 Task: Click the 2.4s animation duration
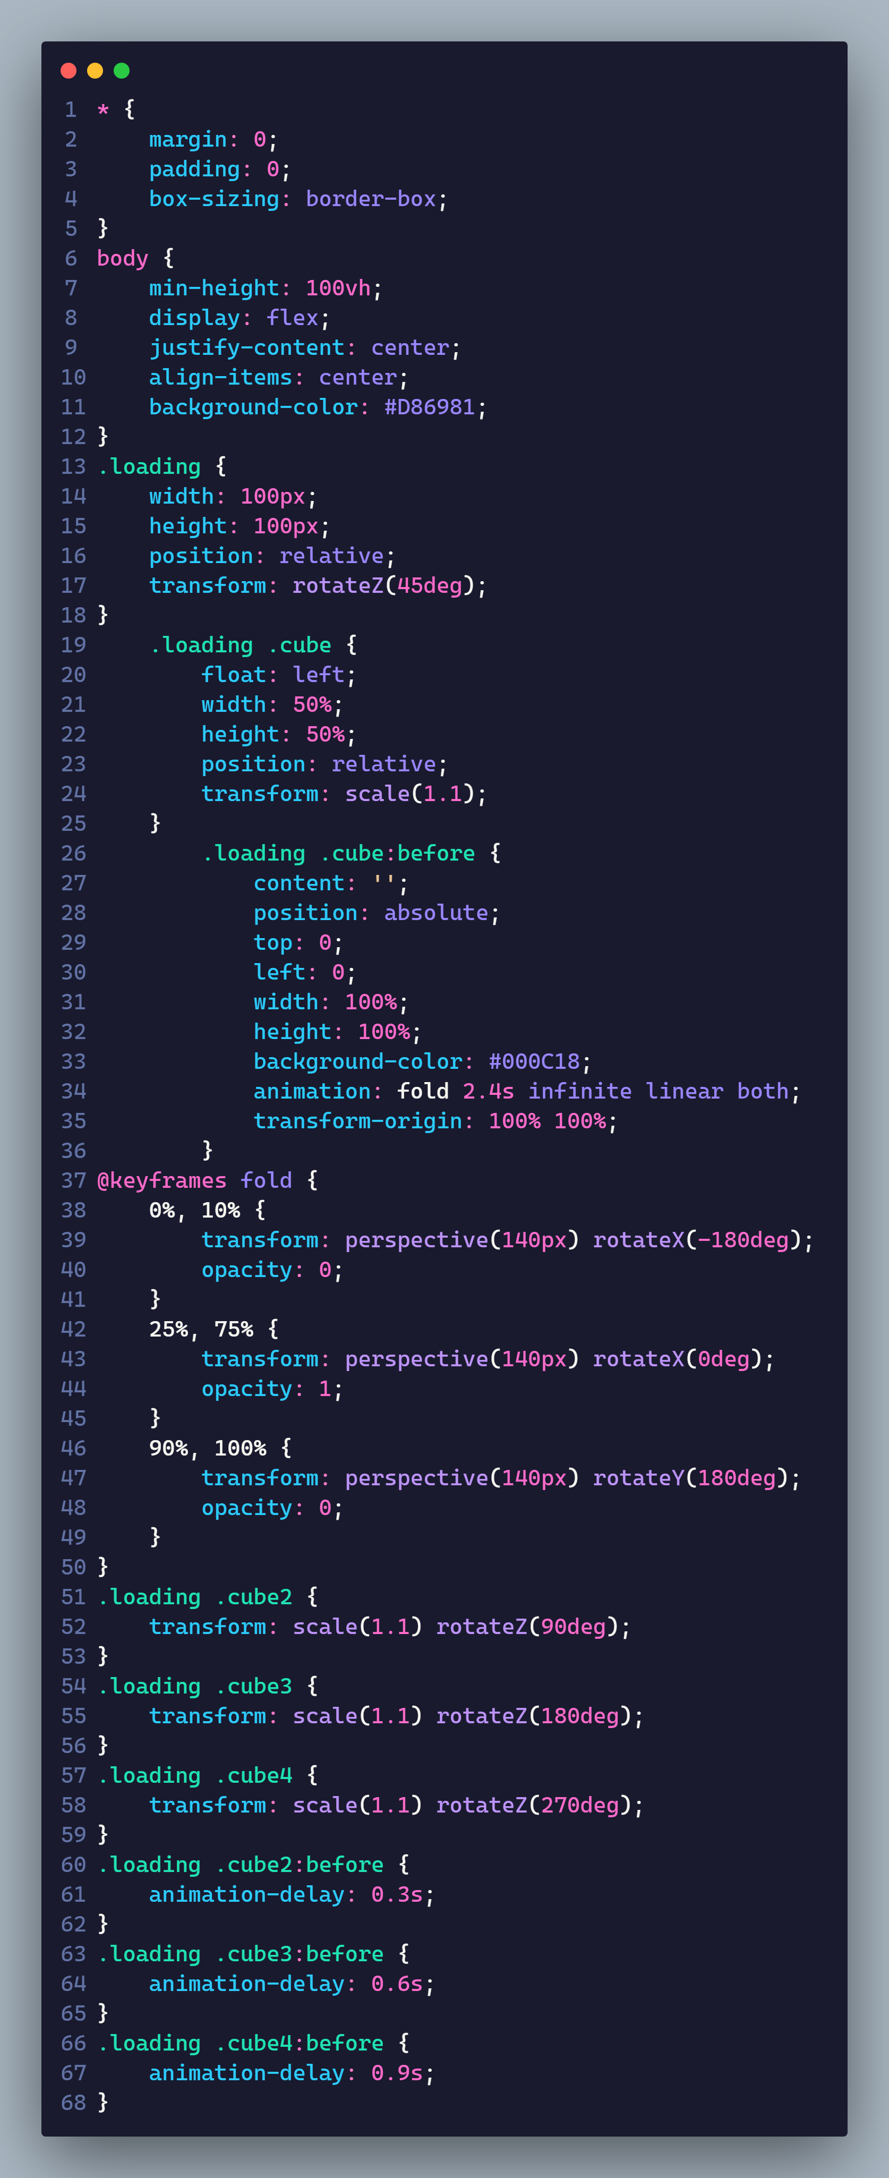[x=489, y=1091]
